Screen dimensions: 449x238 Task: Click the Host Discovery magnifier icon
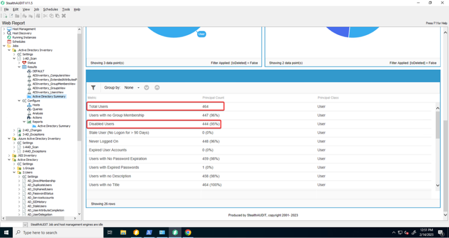pyautogui.click(x=9, y=33)
